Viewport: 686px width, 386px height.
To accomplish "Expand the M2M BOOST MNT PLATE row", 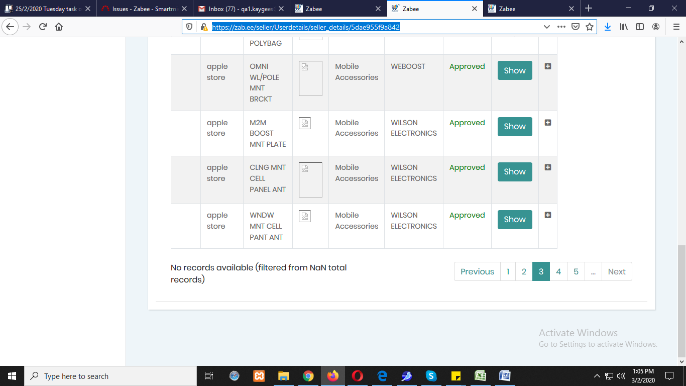I will pos(548,122).
